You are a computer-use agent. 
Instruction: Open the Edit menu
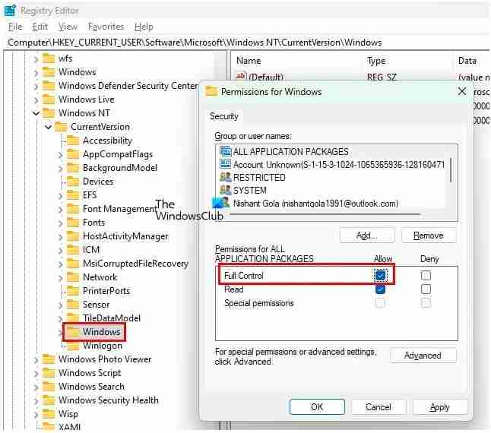(40, 27)
